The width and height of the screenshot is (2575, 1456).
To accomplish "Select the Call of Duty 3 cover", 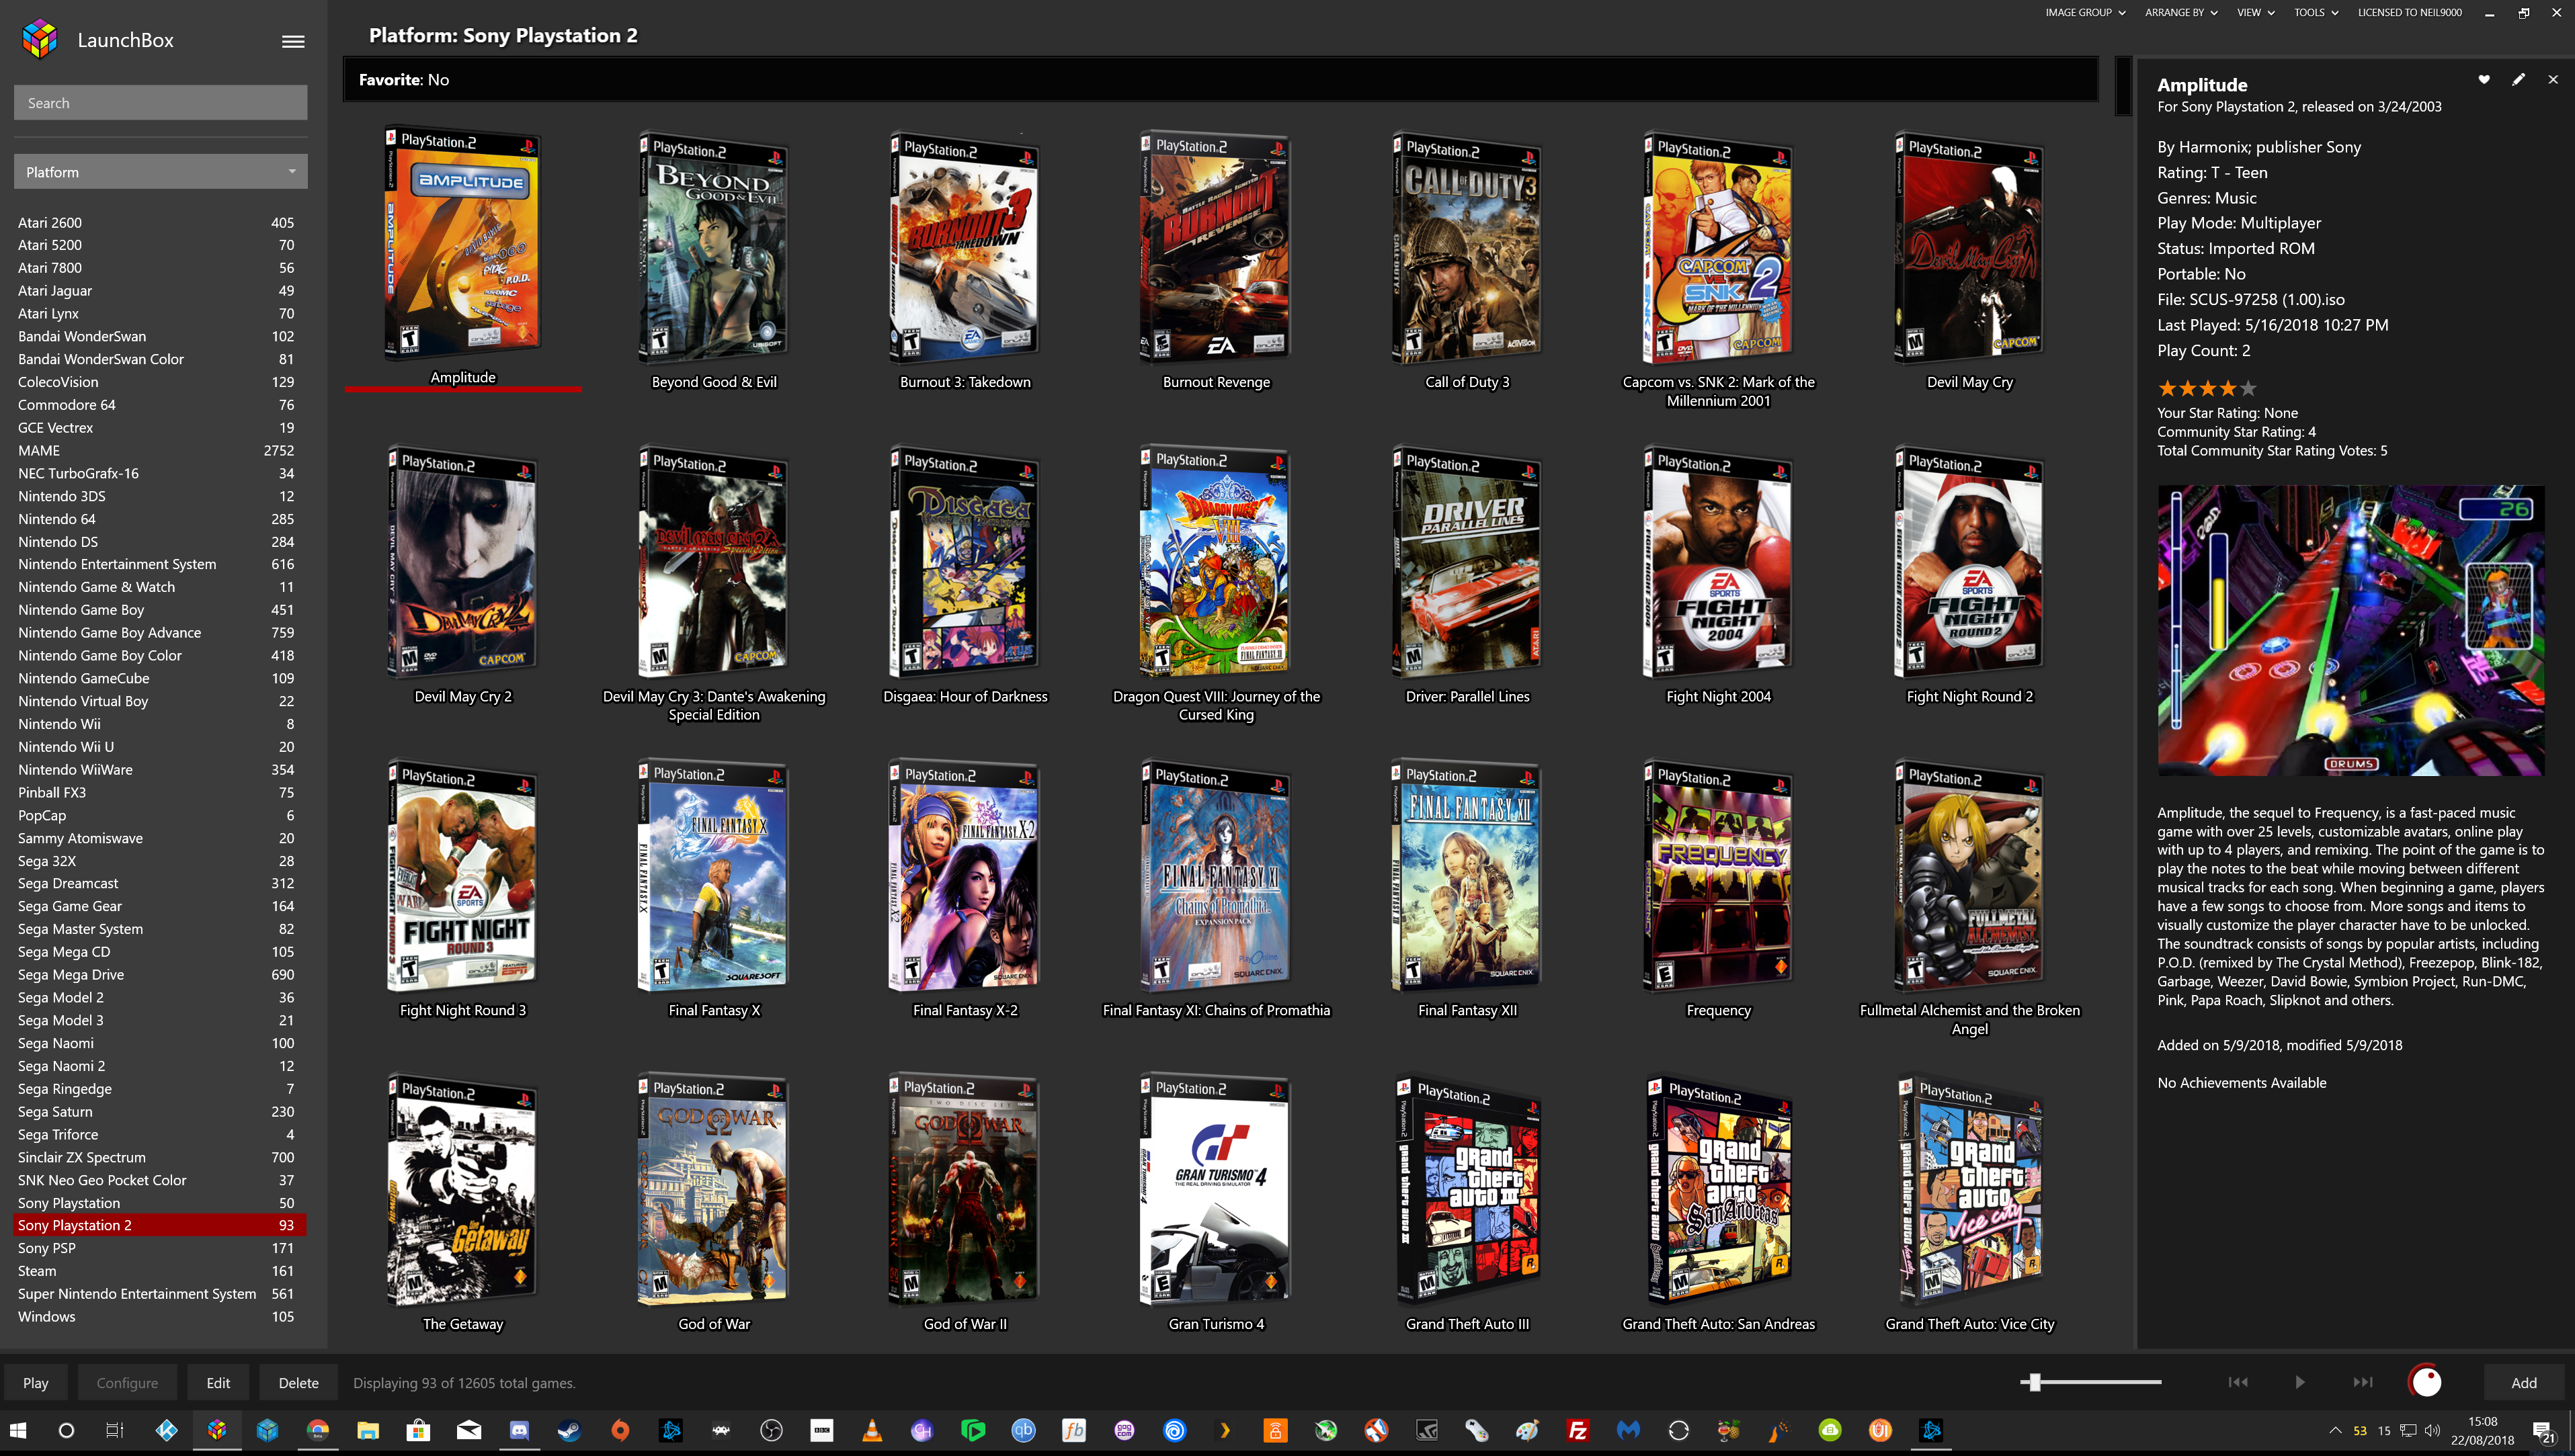I will tap(1467, 247).
